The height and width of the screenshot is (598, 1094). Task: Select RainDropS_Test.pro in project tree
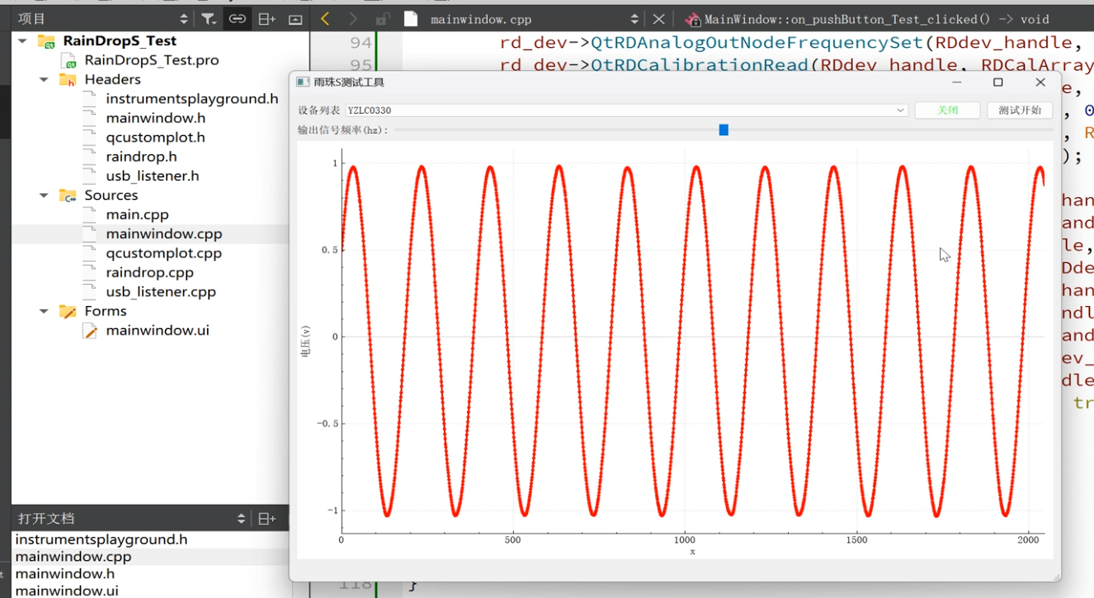[152, 60]
